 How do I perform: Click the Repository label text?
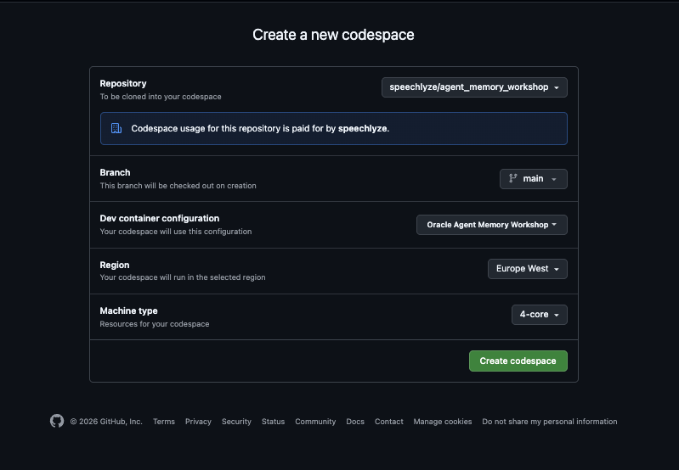[123, 83]
